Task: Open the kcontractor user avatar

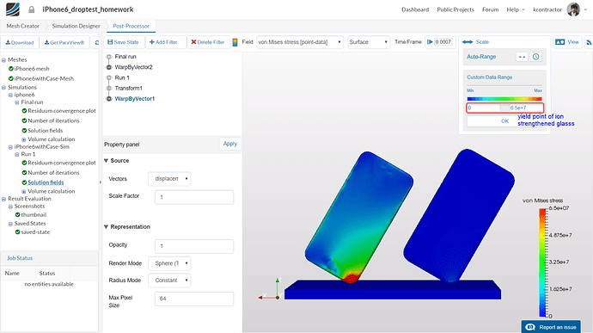Action: pos(573,9)
